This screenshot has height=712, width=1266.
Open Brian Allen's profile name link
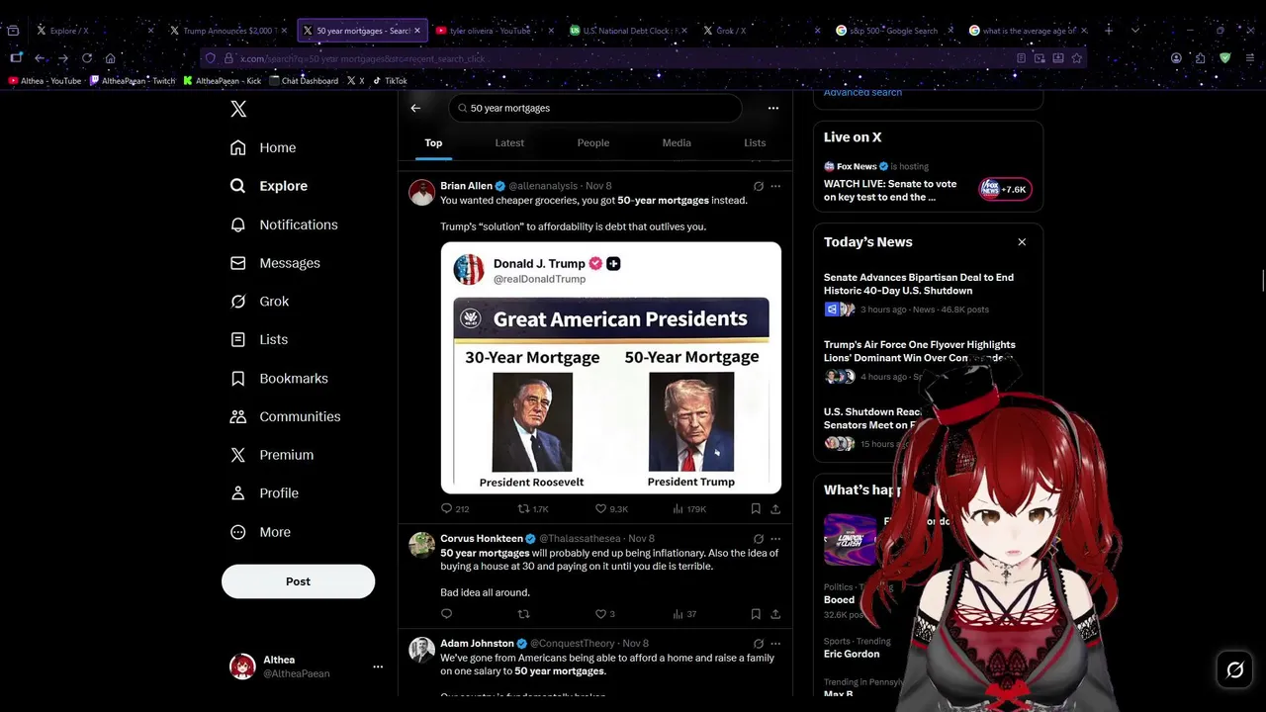click(466, 186)
